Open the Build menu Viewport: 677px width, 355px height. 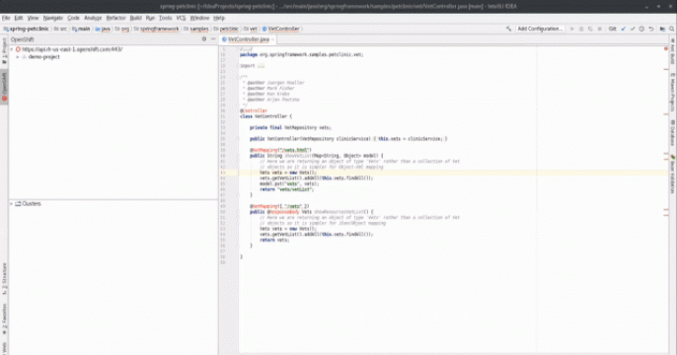pyautogui.click(x=135, y=18)
